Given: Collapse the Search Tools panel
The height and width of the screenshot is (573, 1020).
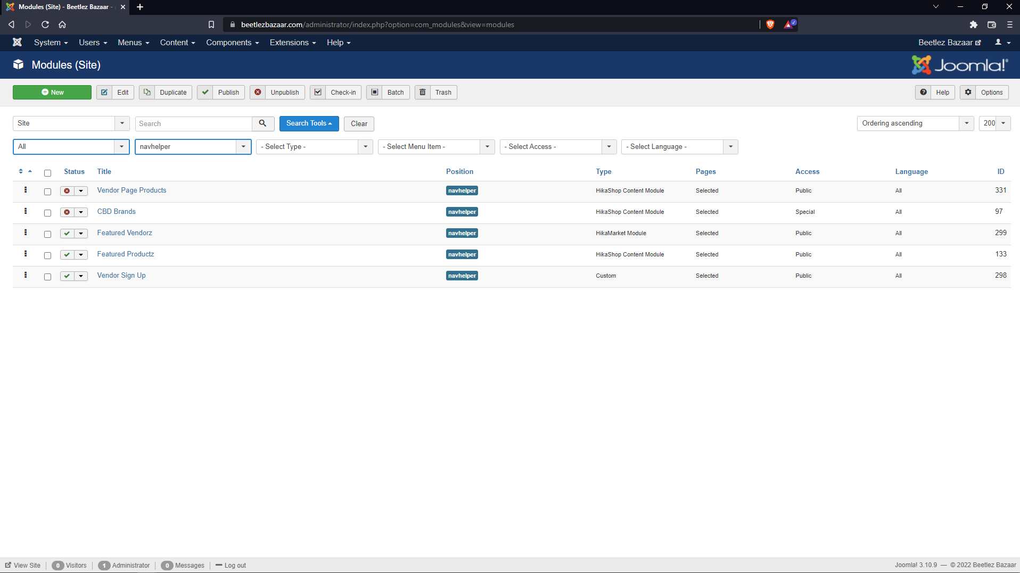Looking at the screenshot, I should point(309,123).
